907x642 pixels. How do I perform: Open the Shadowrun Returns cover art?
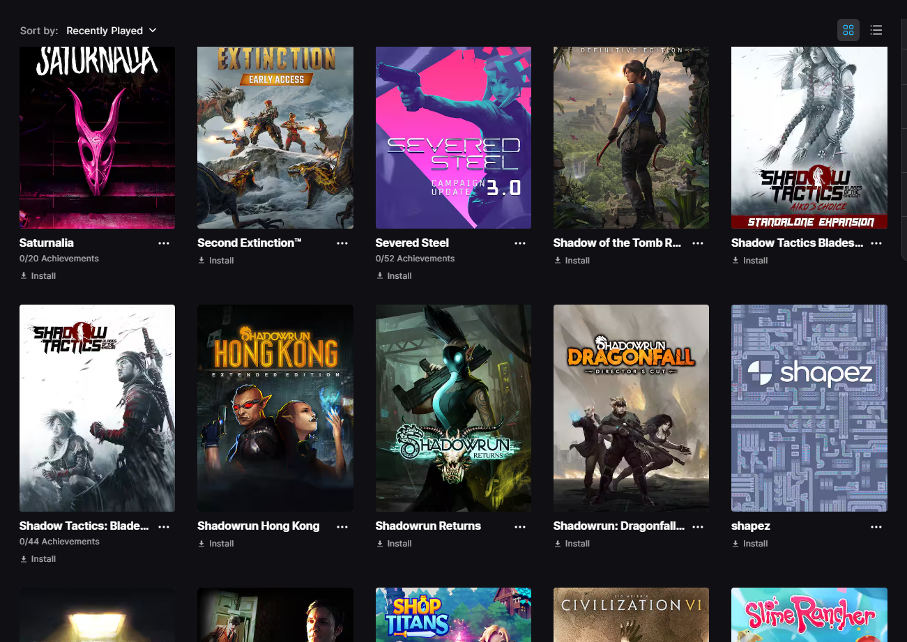click(453, 408)
